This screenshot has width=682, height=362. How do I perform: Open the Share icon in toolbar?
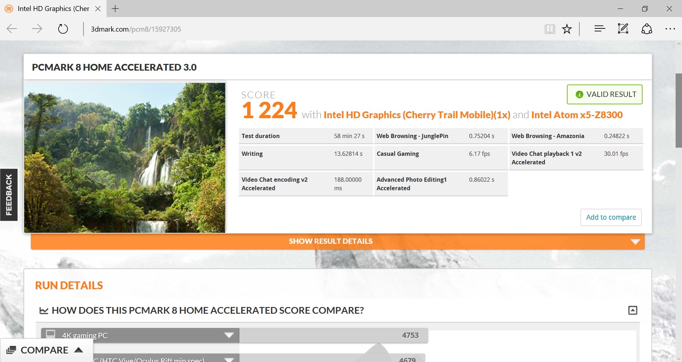pos(647,29)
